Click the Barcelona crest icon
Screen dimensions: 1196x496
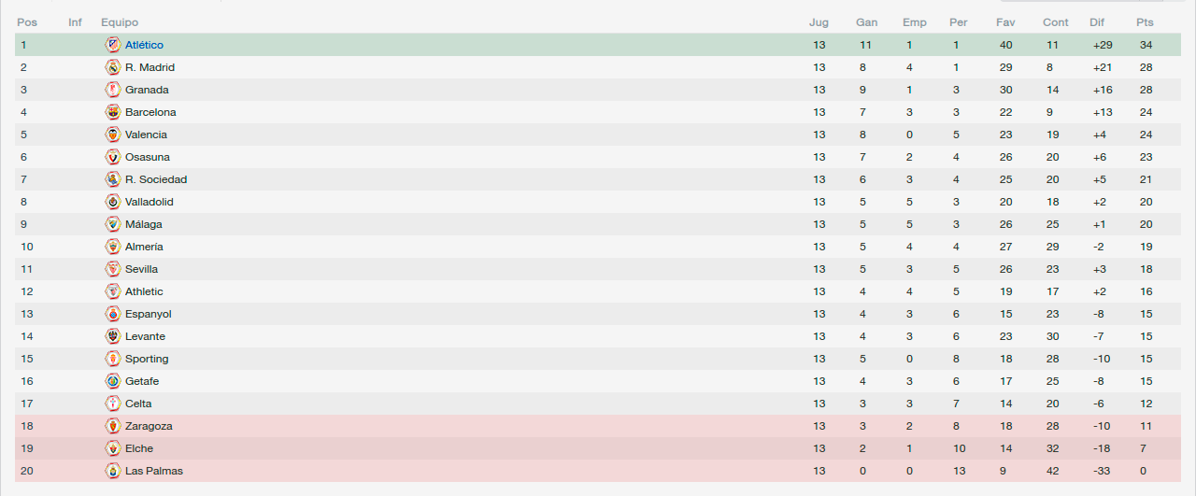[112, 112]
